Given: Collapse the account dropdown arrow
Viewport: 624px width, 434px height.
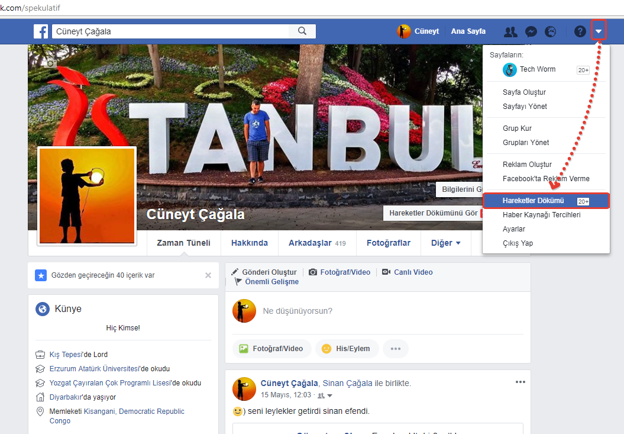Looking at the screenshot, I should [599, 31].
